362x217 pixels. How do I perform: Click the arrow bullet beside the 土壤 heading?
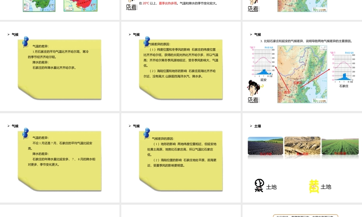tap(251, 126)
